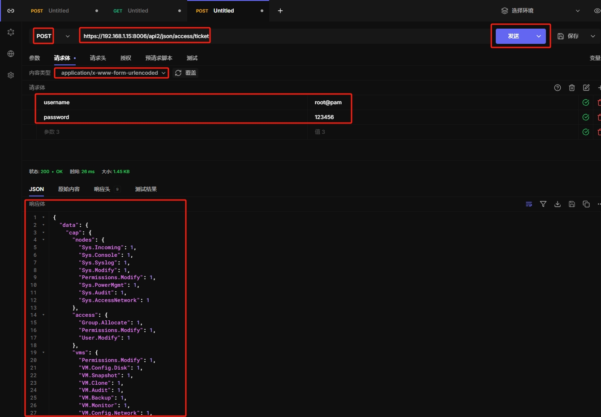Toggle word wrap in response viewer
Screen dimensions: 601x417
pyautogui.click(x=528, y=204)
